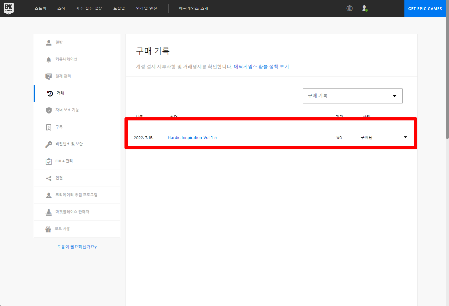
Task: Click the key icon for 비밀번호 및 보안
Action: [x=49, y=144]
